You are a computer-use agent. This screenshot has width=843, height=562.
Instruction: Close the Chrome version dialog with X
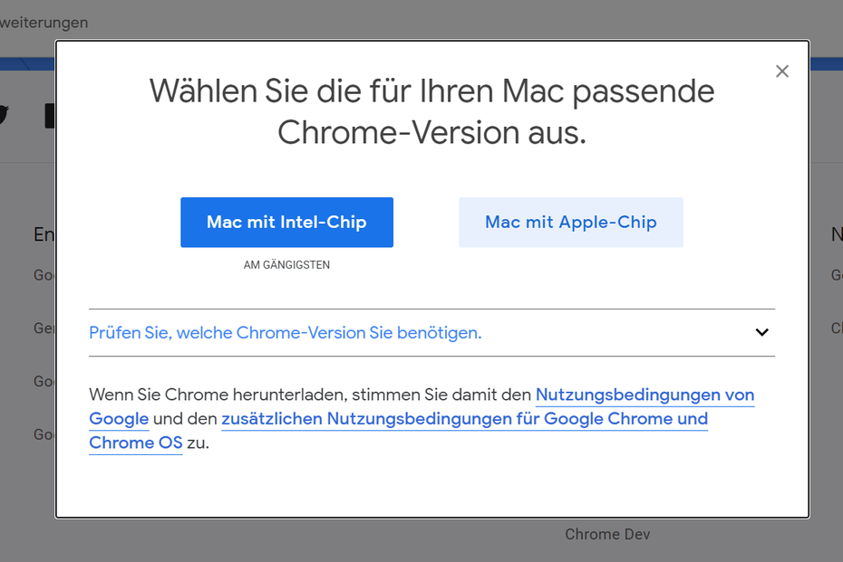781,71
